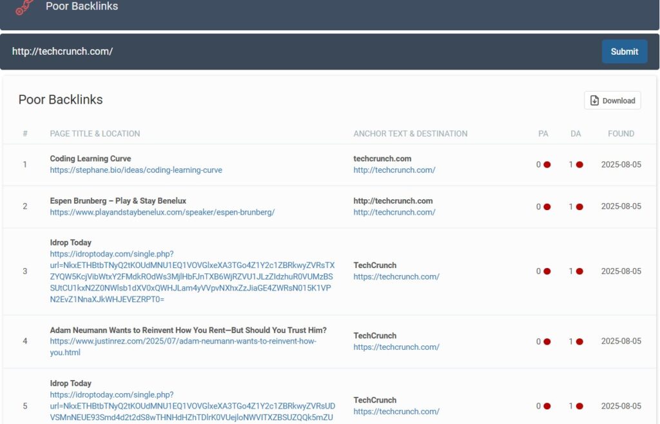Open the row 5 idroptoday.com single.php link
The width and height of the screenshot is (660, 424).
[x=192, y=407]
